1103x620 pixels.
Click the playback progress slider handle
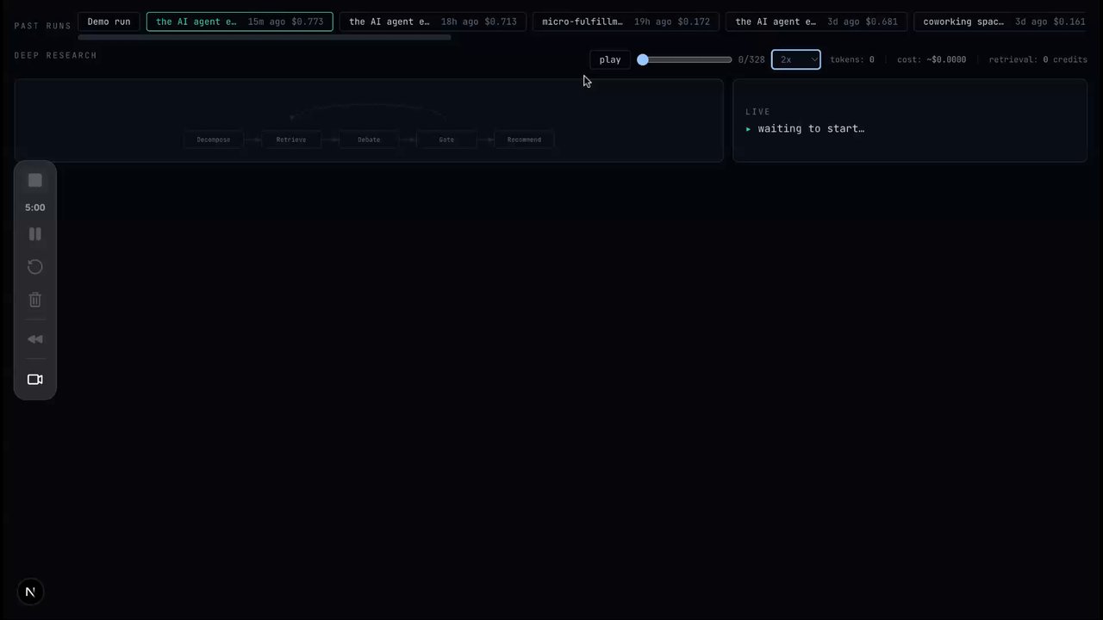[642, 59]
